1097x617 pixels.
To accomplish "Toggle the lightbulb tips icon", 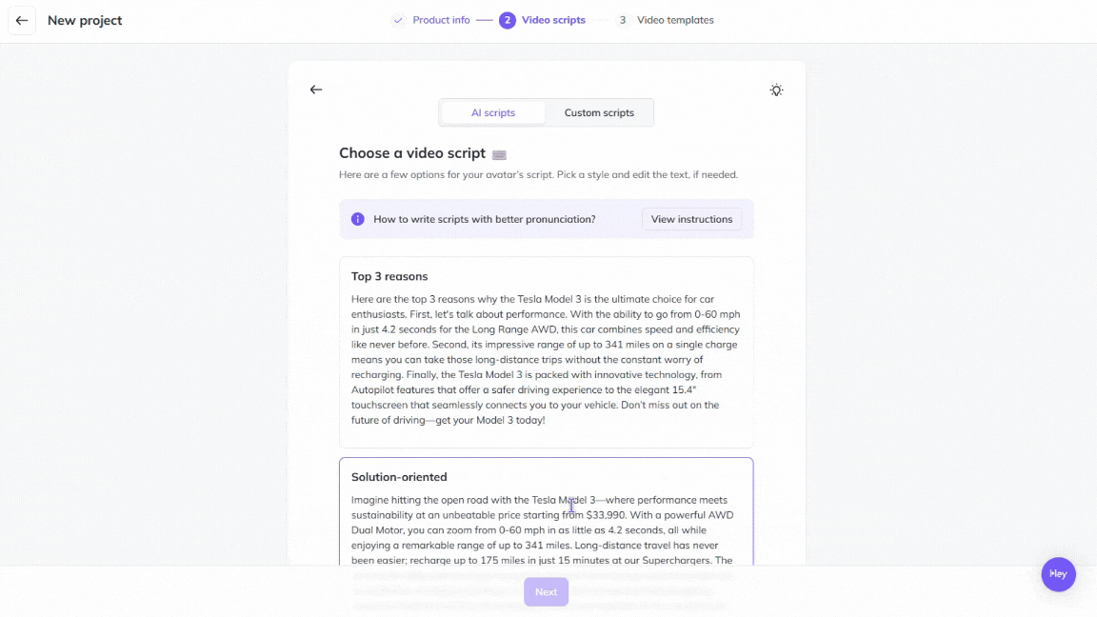I will point(777,90).
